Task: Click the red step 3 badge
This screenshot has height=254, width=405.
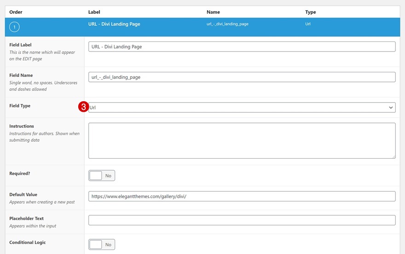Action: coord(84,107)
